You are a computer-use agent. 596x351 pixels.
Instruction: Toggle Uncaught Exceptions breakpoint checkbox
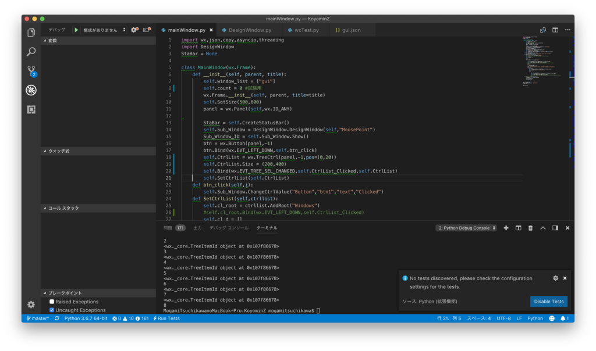click(x=52, y=310)
